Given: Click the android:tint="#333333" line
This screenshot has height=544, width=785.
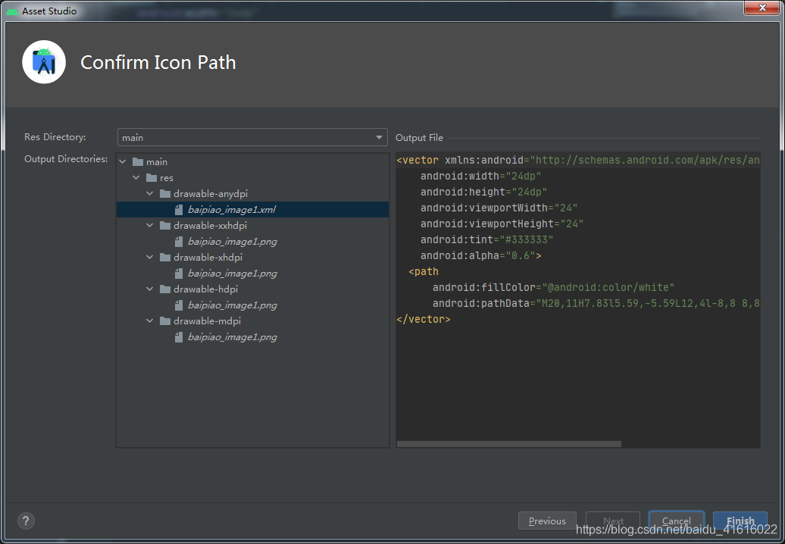Looking at the screenshot, I should pyautogui.click(x=486, y=239).
